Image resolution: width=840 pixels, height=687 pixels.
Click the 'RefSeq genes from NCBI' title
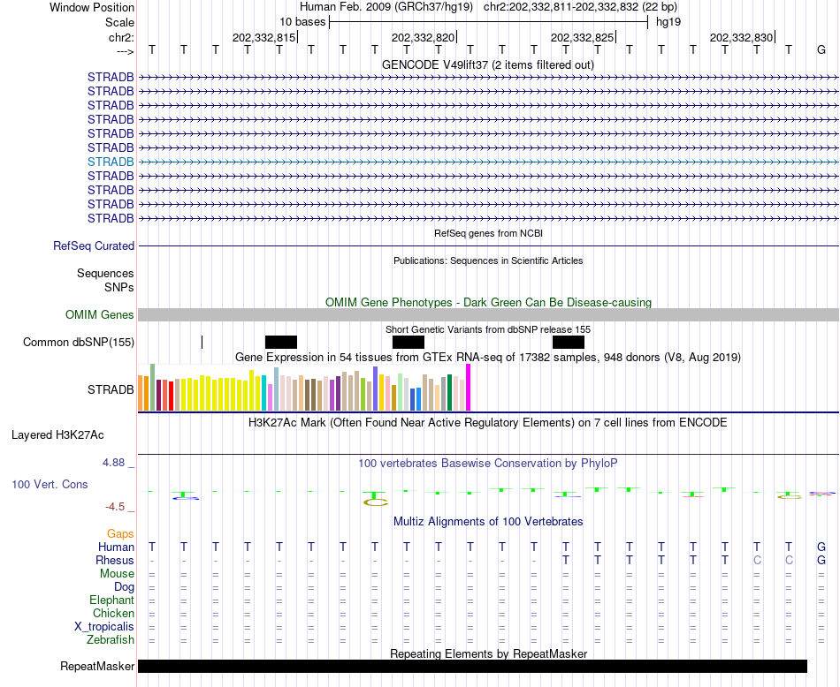(x=488, y=233)
